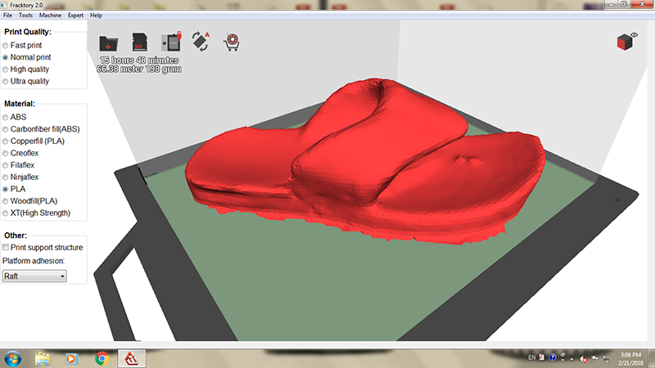Viewport: 655px width, 368px height.
Task: Click the blue help tray icon
Action: (553, 357)
